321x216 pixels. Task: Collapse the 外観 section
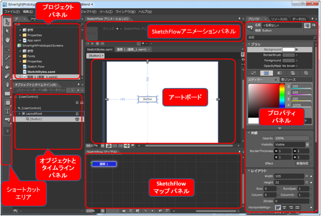(249, 133)
